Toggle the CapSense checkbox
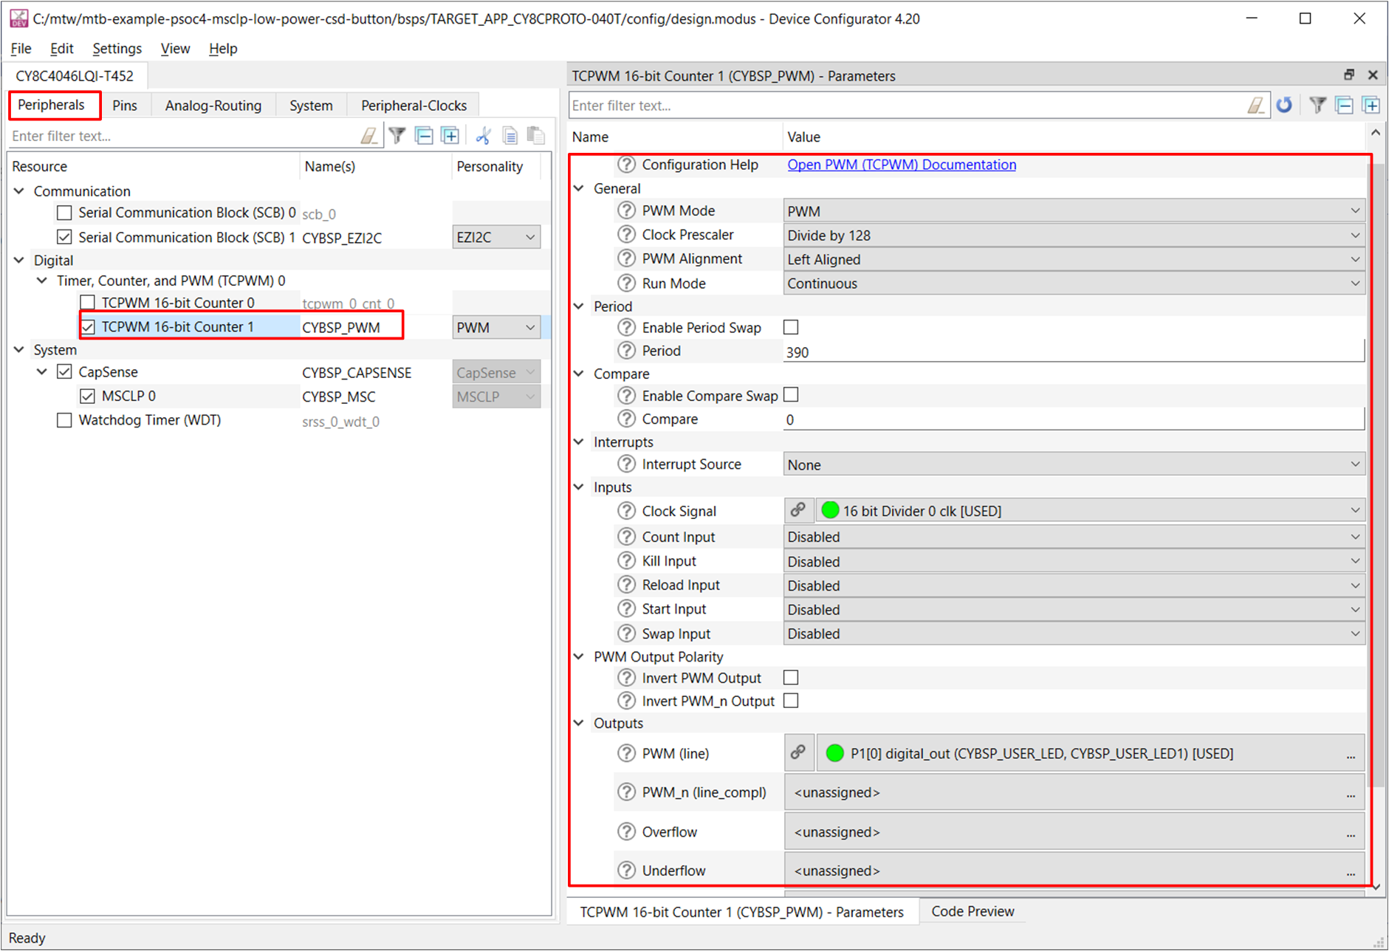The image size is (1389, 951). click(x=64, y=372)
